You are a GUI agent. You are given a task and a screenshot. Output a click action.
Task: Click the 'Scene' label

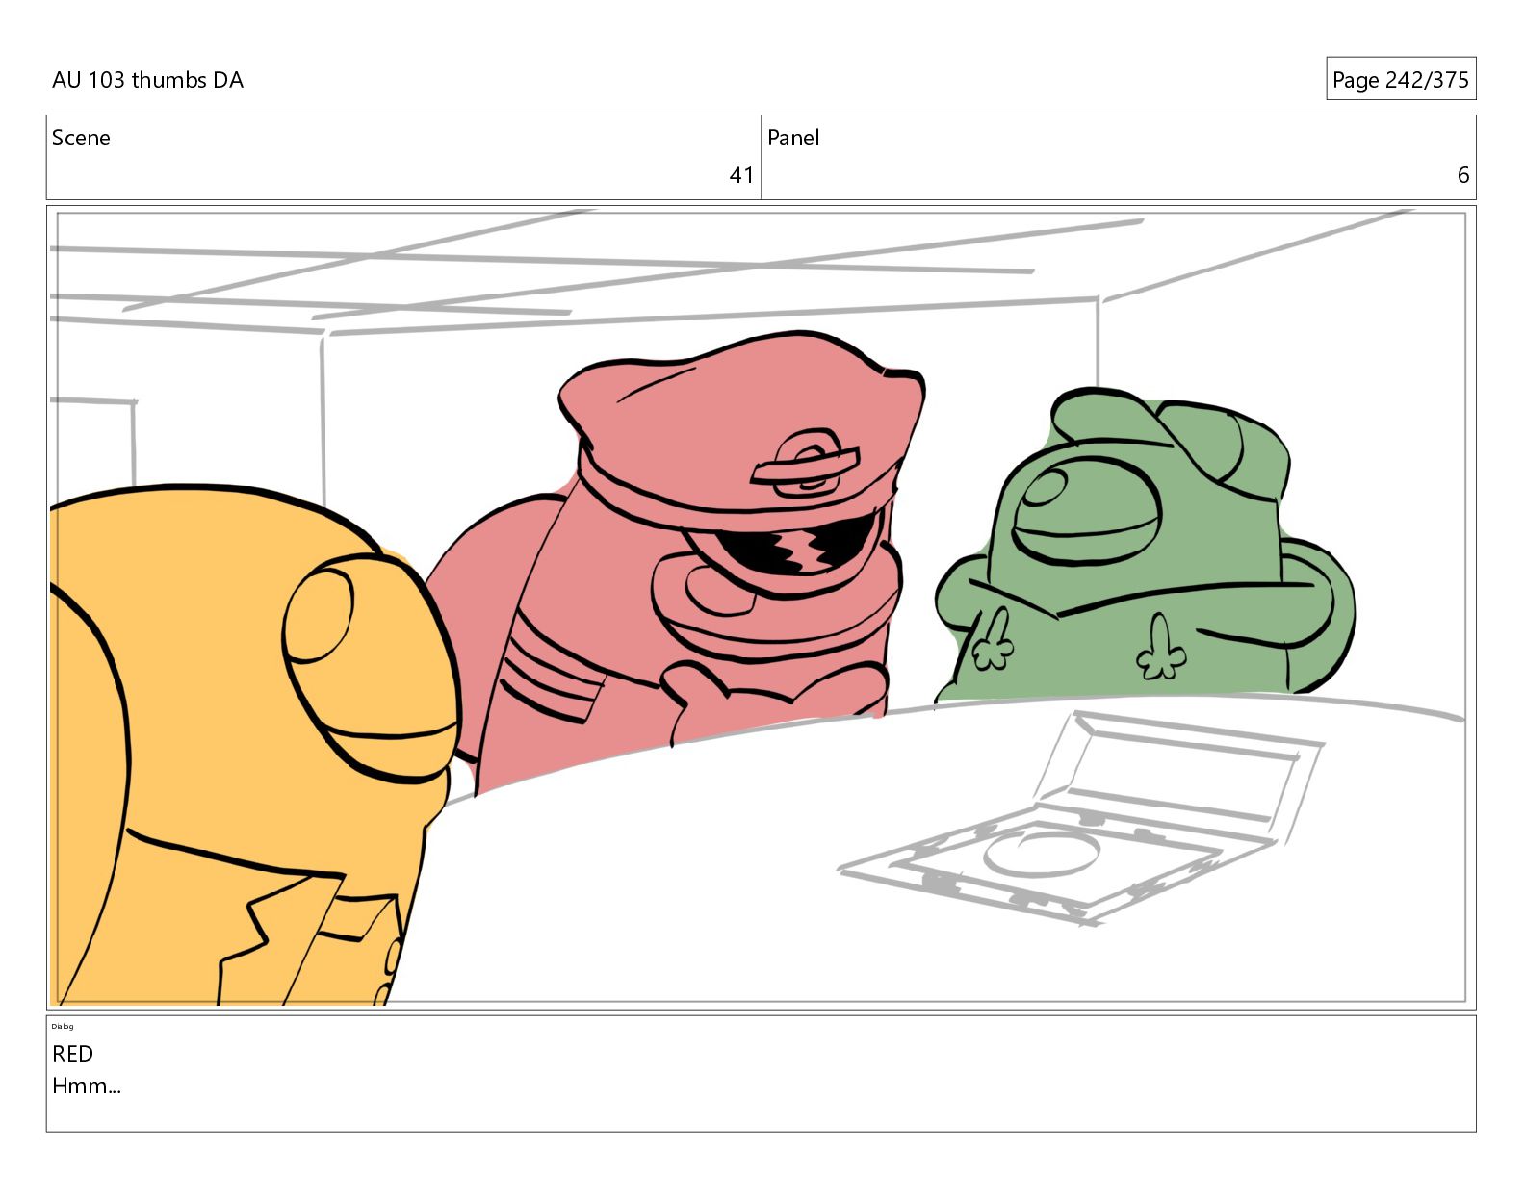[x=81, y=138]
